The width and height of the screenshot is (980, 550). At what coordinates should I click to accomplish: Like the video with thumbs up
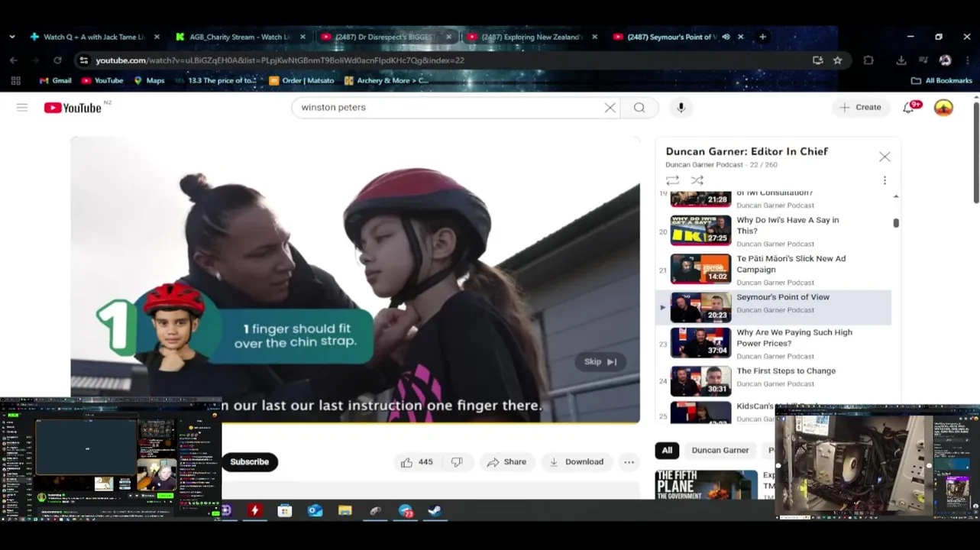(x=416, y=462)
